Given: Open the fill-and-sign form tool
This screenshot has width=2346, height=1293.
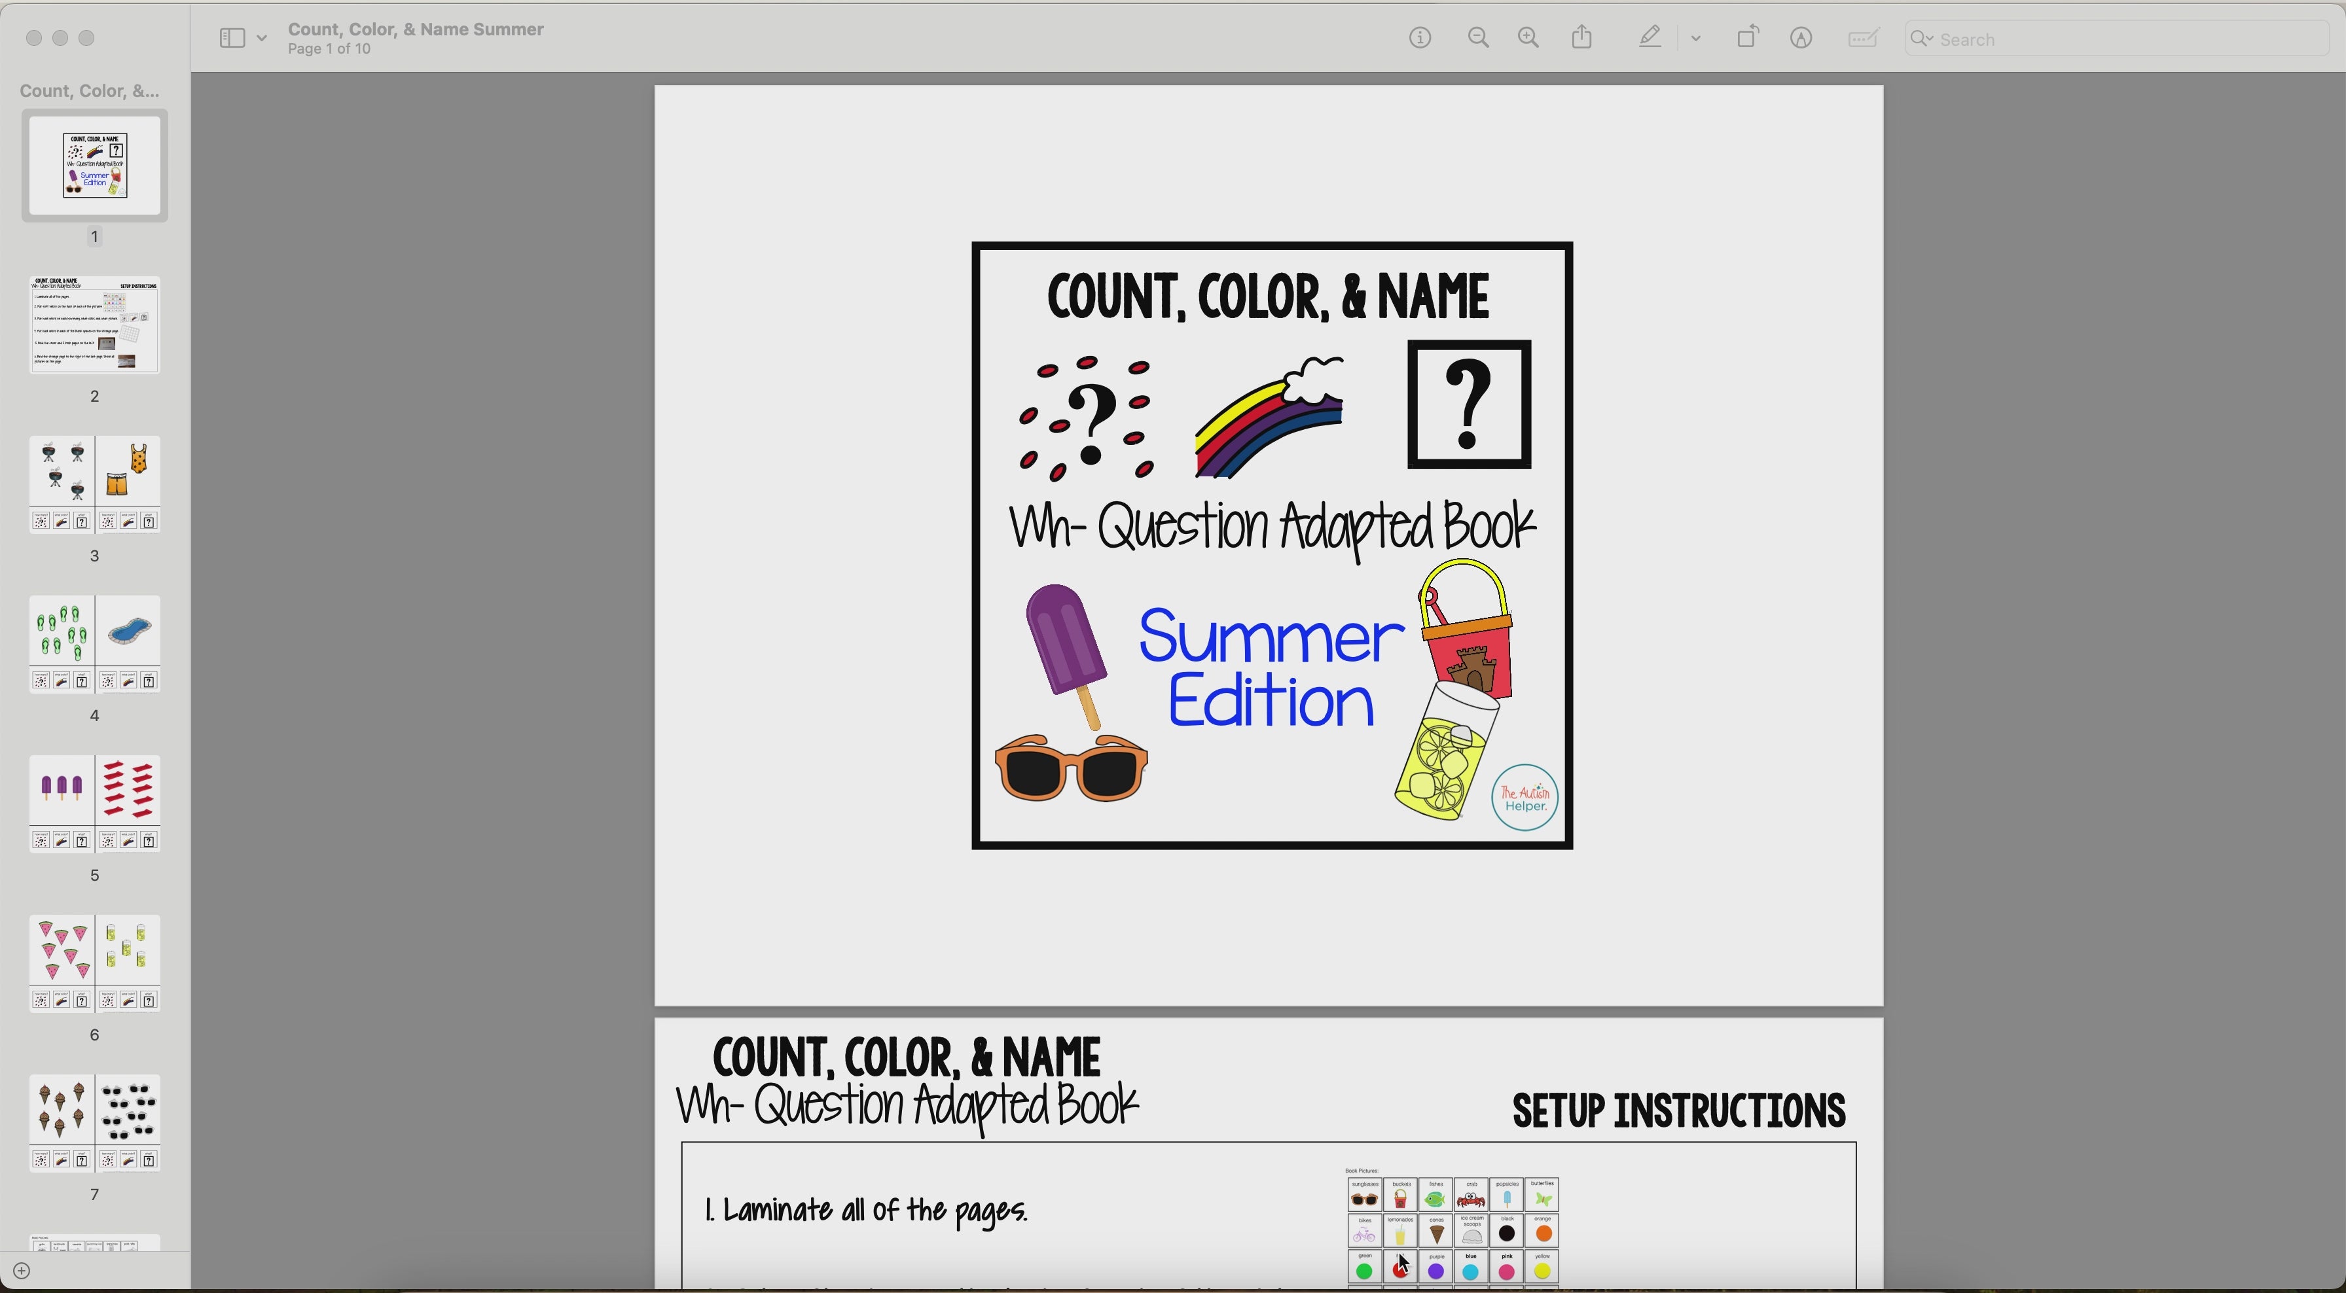Looking at the screenshot, I should 1862,37.
